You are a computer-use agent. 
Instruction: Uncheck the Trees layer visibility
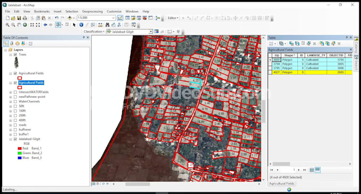click(x=15, y=55)
